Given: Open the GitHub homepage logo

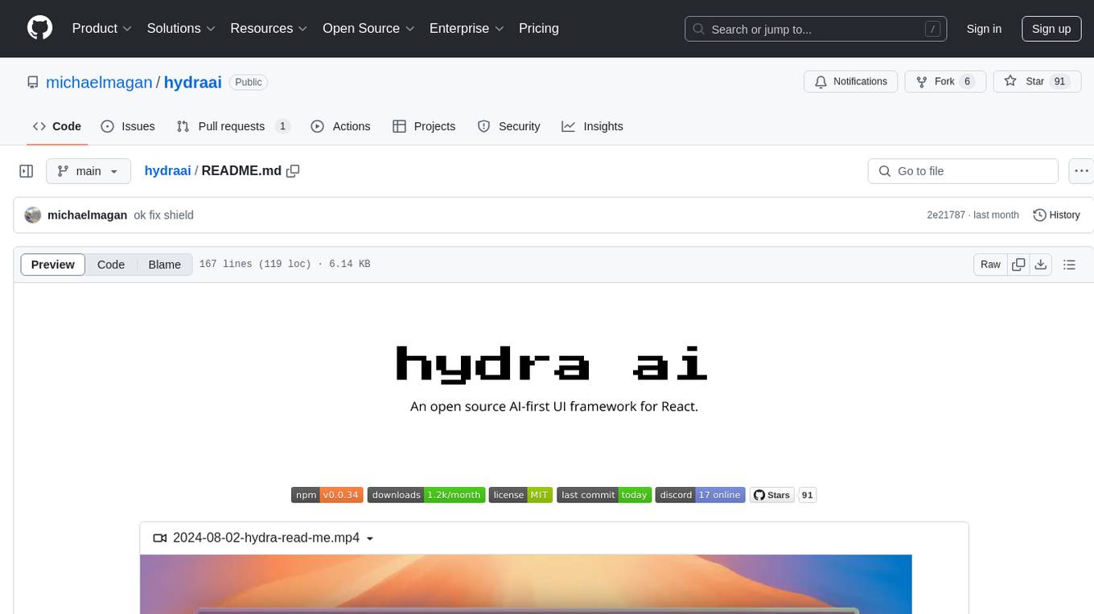Looking at the screenshot, I should [x=40, y=28].
